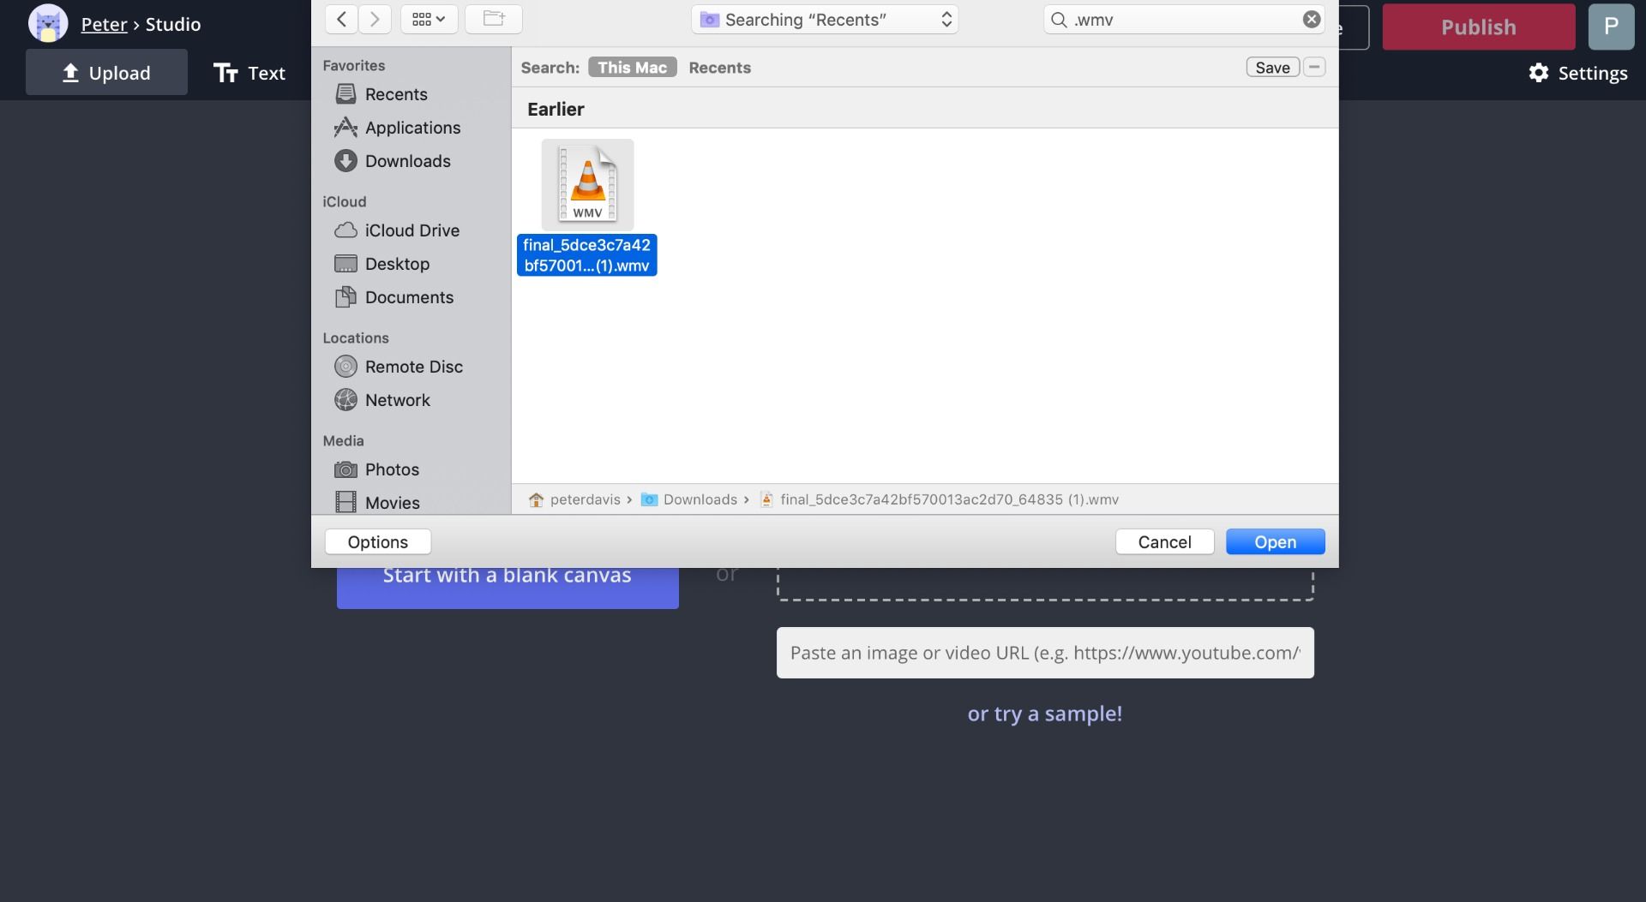The height and width of the screenshot is (902, 1646).
Task: Open Recents in the sidebar
Action: 396,94
